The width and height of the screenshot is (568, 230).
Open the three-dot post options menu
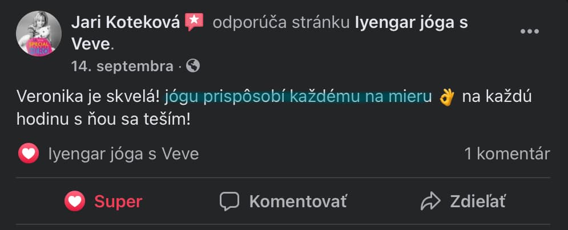click(530, 32)
